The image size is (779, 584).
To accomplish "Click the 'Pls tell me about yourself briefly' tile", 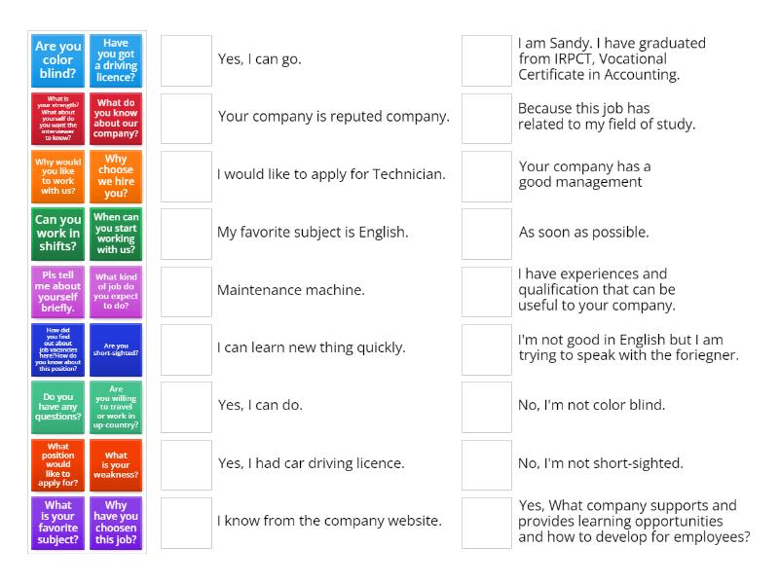I will point(56,291).
